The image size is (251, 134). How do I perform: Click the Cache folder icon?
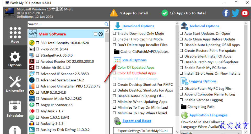(117, 52)
